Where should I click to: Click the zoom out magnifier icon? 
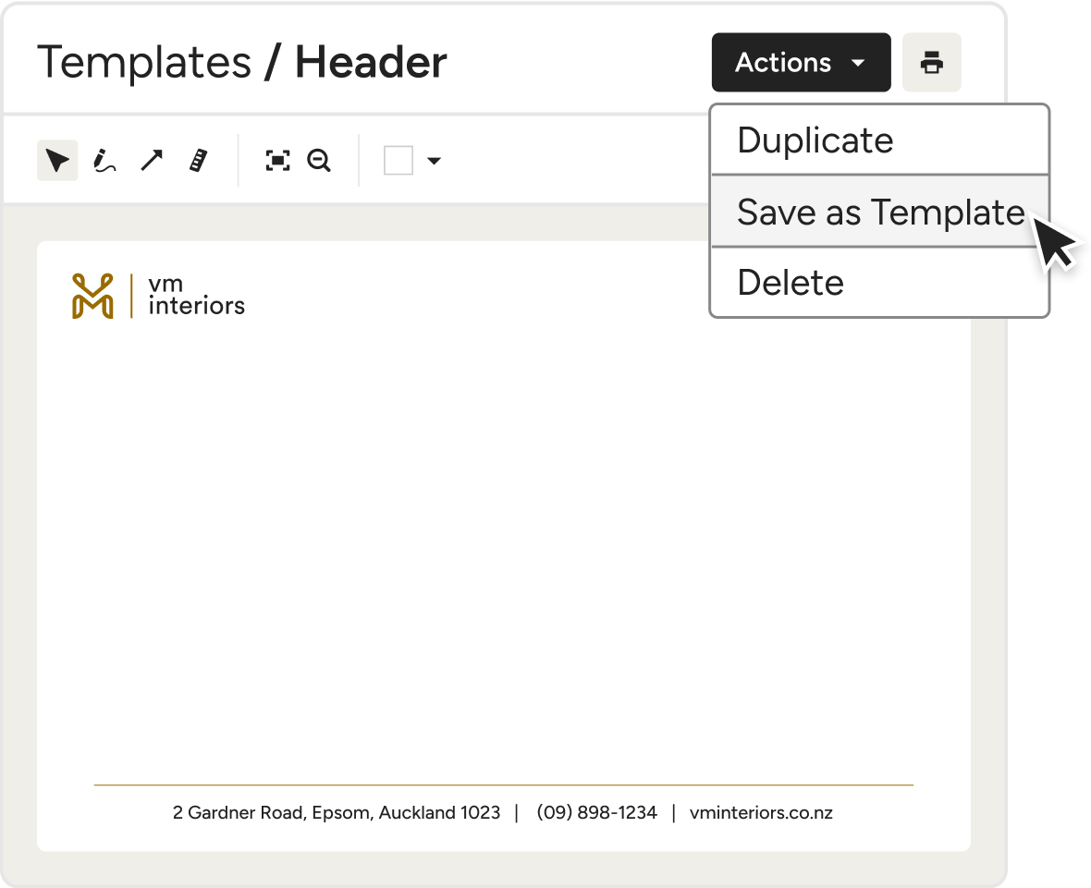pyautogui.click(x=319, y=161)
